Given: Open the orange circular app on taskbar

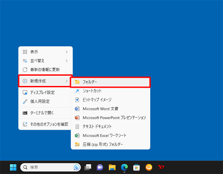Looking at the screenshot, I should coord(149,167).
